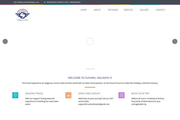Click the slider loading spinner box
The width and height of the screenshot is (180, 120).
tap(90, 41)
